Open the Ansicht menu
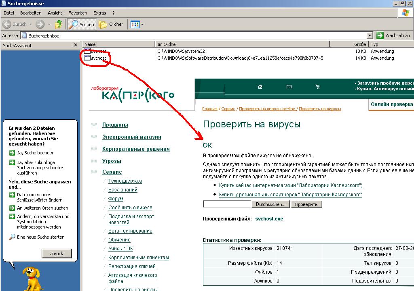This screenshot has width=414, height=291. point(55,13)
